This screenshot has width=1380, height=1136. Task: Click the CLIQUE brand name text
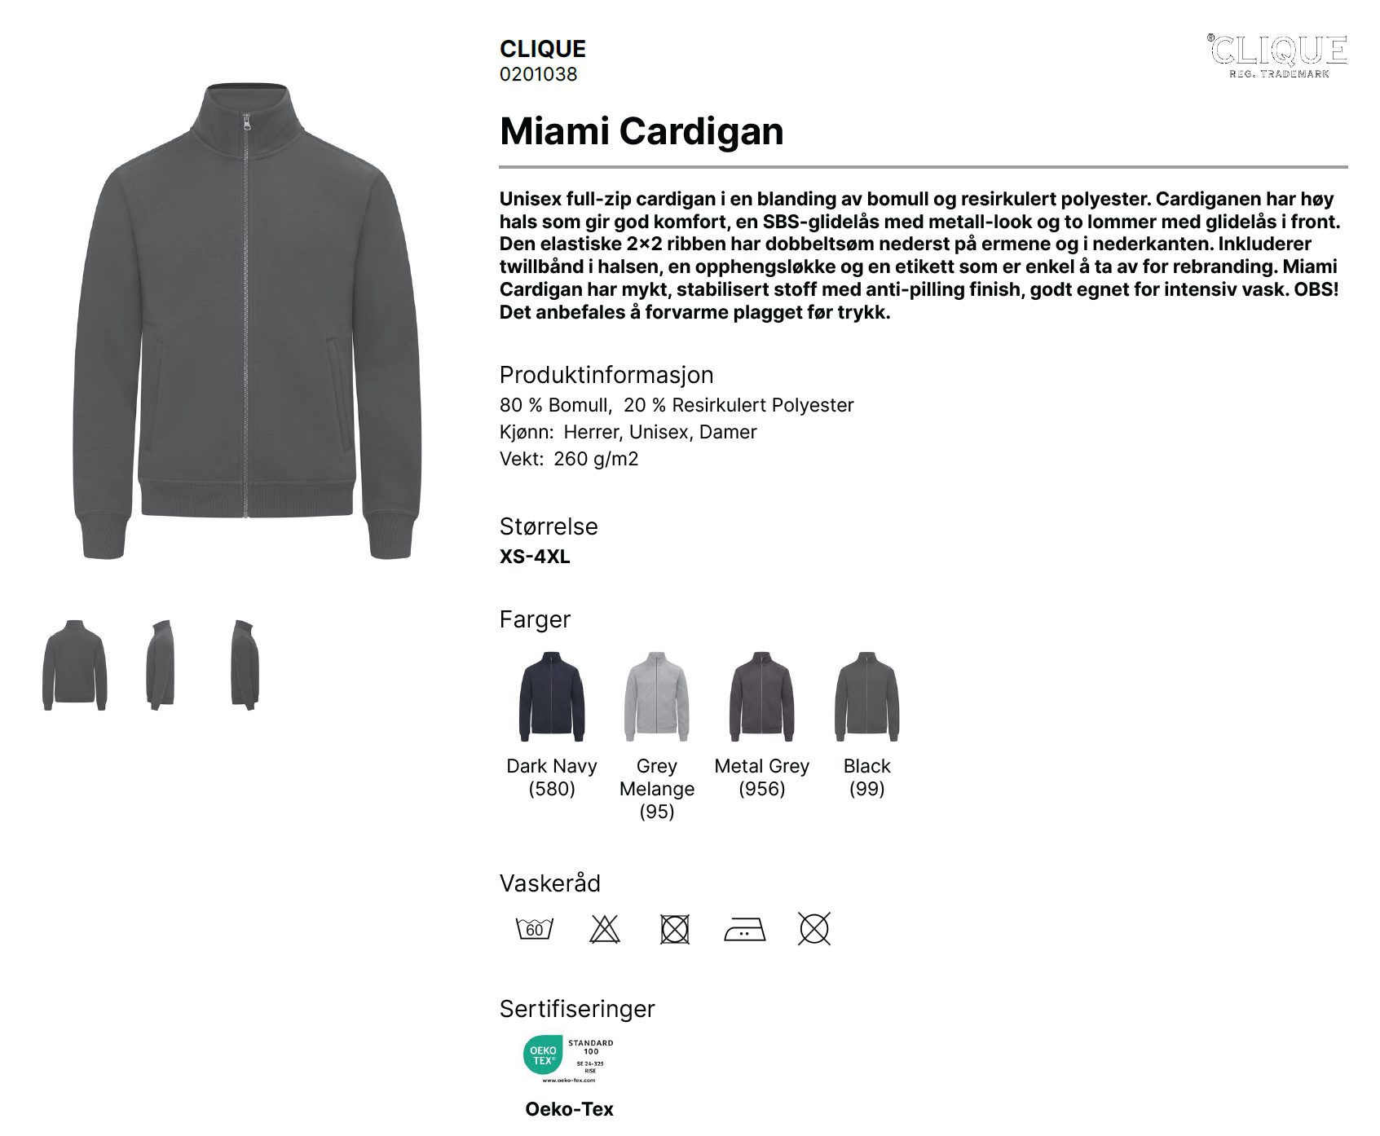pos(543,49)
